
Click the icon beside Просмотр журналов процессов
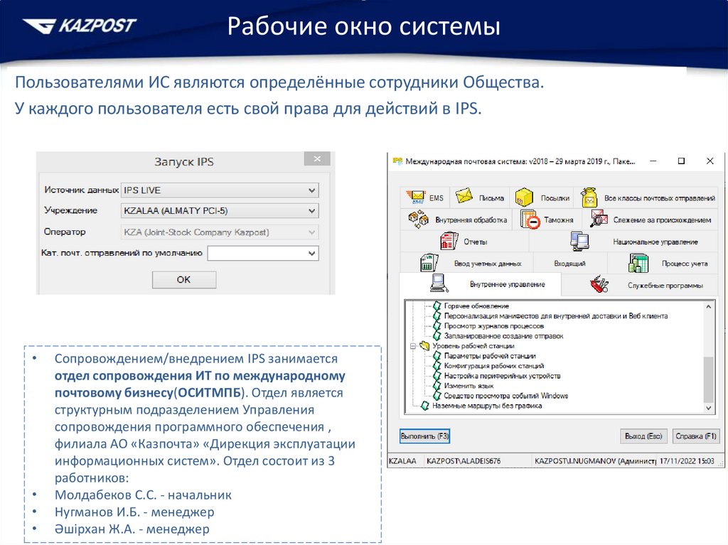[437, 326]
